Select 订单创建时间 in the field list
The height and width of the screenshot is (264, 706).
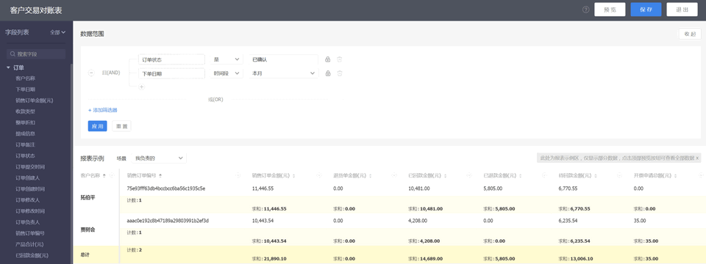30,189
